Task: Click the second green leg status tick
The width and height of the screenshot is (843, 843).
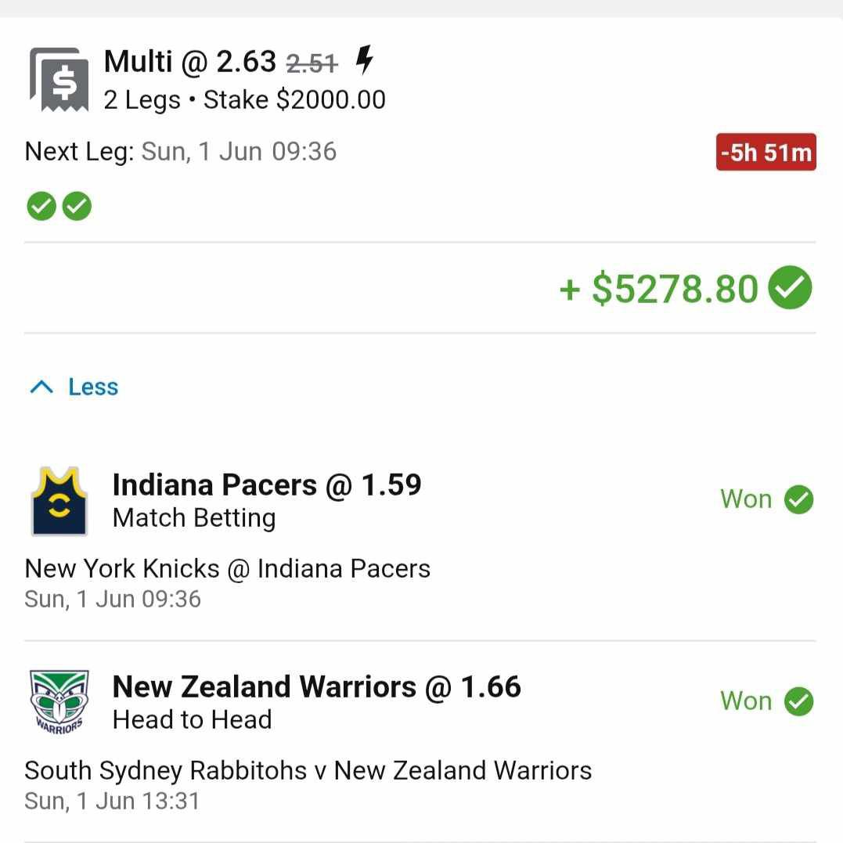Action: (x=77, y=207)
